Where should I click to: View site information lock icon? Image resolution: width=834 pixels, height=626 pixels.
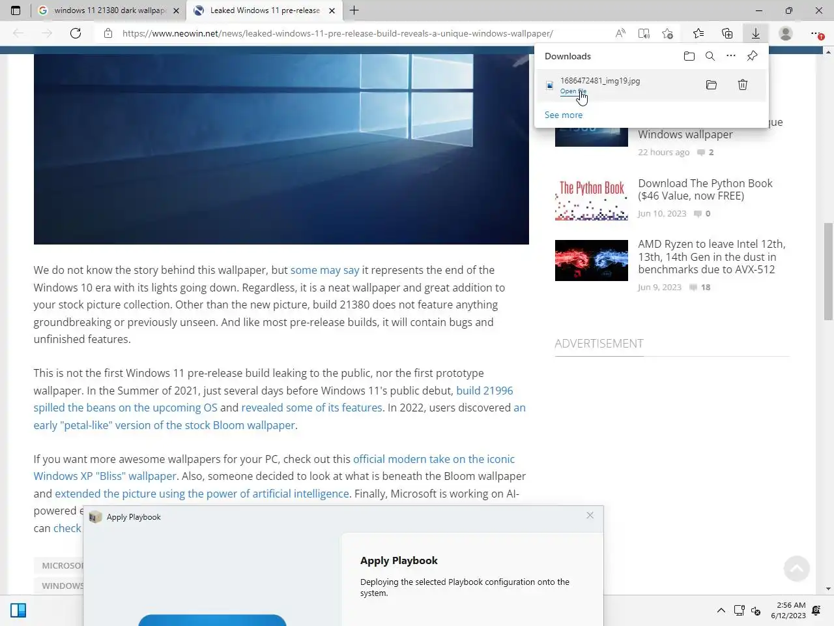108,33
